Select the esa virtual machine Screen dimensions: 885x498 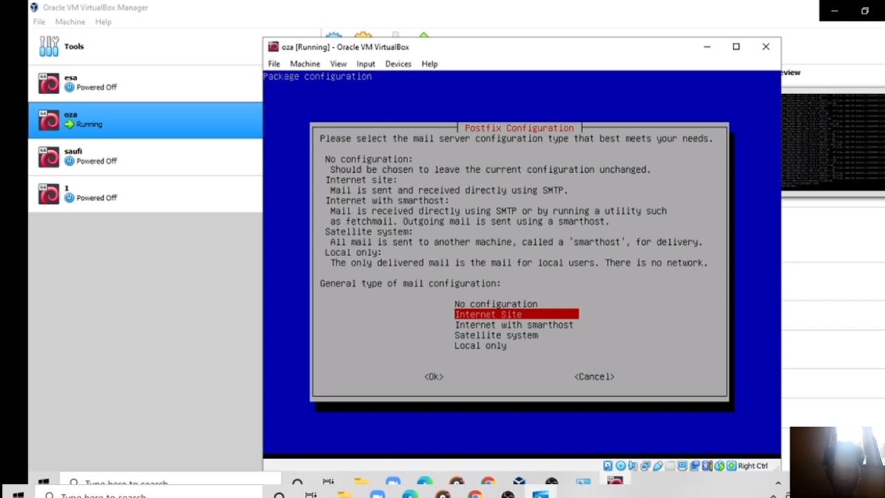pyautogui.click(x=145, y=83)
